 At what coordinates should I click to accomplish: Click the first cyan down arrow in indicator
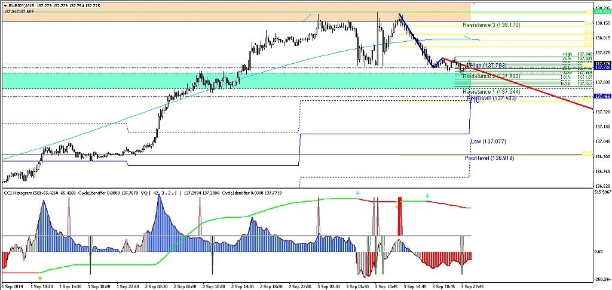pos(357,194)
